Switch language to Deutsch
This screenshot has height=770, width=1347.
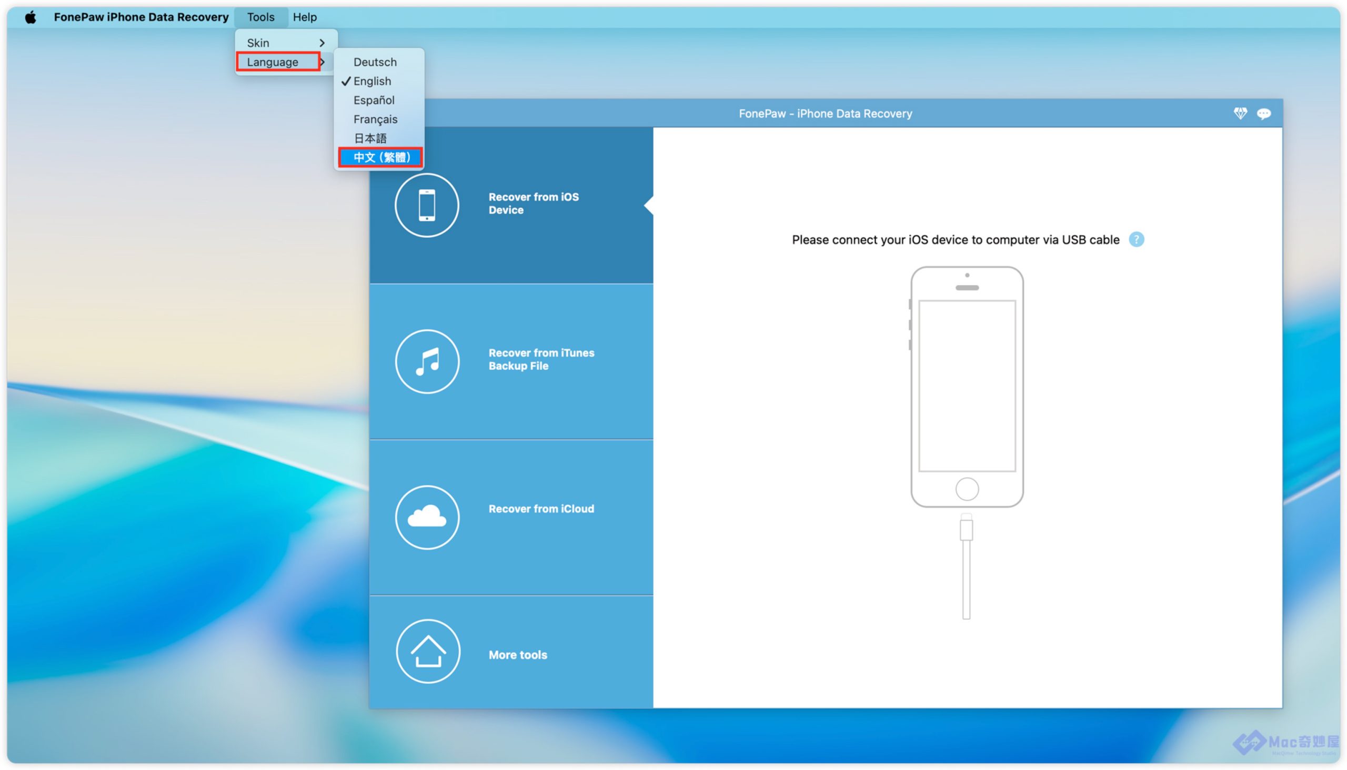pyautogui.click(x=375, y=62)
